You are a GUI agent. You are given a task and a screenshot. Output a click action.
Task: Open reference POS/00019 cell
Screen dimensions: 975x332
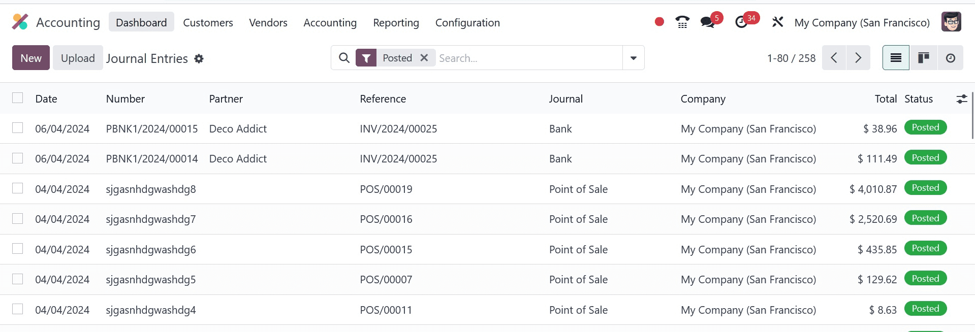[386, 189]
